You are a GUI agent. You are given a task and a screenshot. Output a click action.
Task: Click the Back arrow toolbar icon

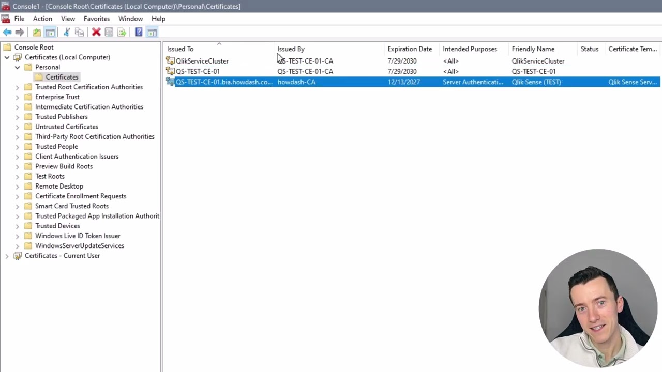7,33
